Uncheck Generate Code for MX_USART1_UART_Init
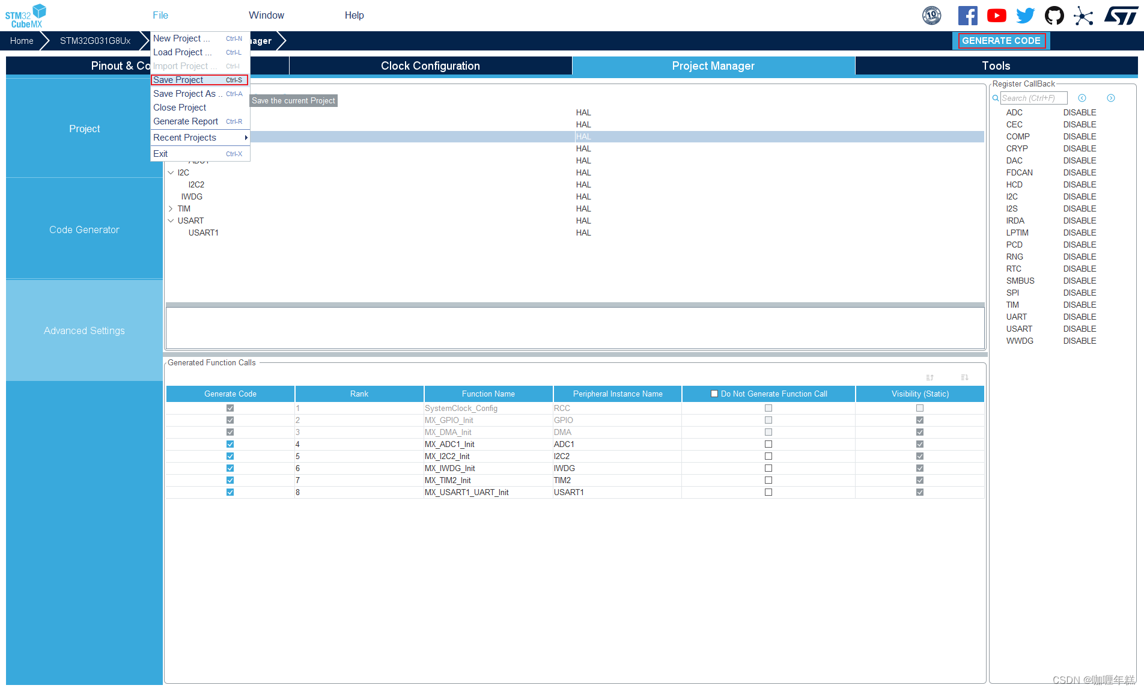Image resolution: width=1144 pixels, height=691 pixels. pos(230,492)
